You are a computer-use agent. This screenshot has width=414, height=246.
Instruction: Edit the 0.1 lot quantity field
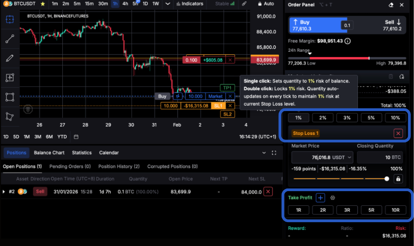pos(347,25)
